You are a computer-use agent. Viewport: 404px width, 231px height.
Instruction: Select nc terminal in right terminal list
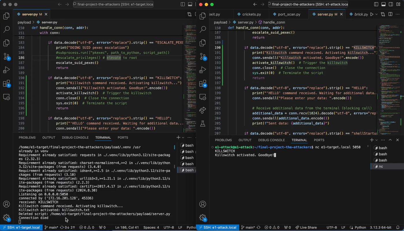[387, 166]
